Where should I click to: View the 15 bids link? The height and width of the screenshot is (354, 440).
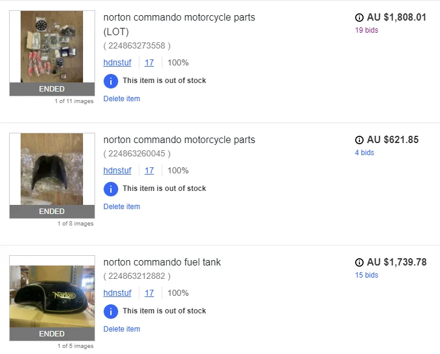[x=366, y=275]
